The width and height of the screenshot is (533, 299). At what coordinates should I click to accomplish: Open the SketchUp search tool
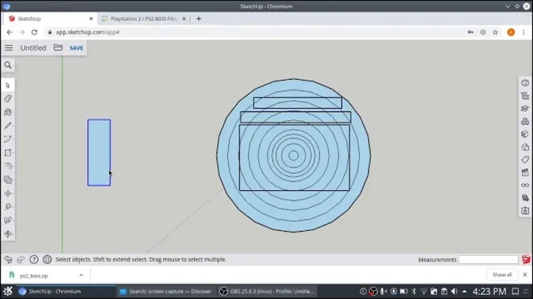pyautogui.click(x=7, y=65)
